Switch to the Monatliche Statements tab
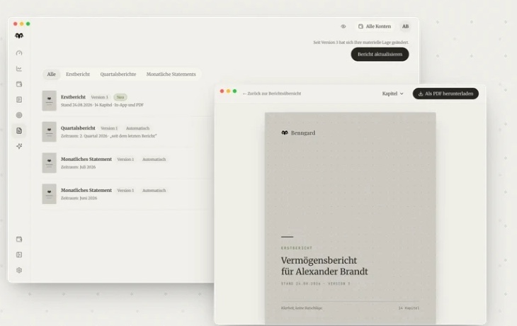Viewport: 517px width, 326px height. (x=171, y=74)
